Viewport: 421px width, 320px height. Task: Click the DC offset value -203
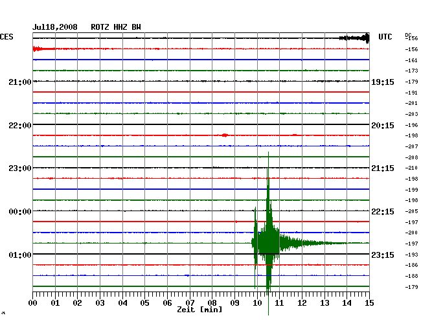pos(411,114)
